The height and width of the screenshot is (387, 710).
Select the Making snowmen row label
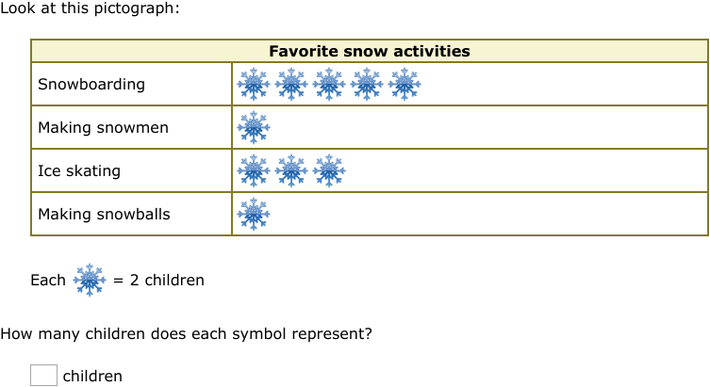103,127
